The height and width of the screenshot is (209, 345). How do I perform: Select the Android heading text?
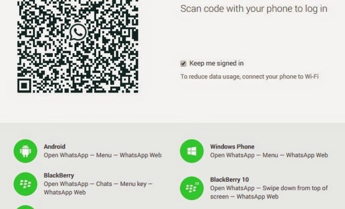point(54,146)
